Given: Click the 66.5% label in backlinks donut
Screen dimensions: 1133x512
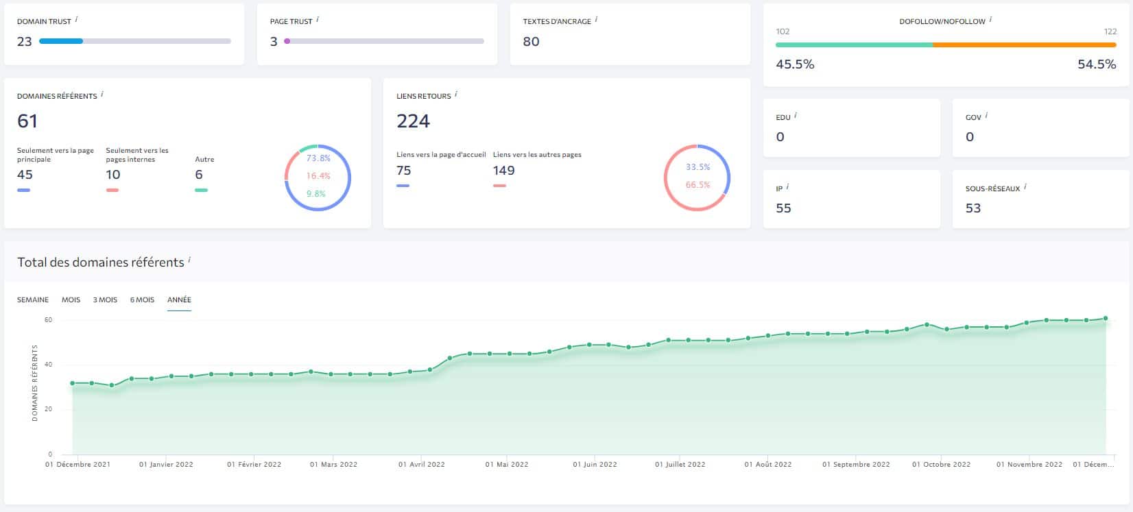Looking at the screenshot, I should (x=697, y=185).
